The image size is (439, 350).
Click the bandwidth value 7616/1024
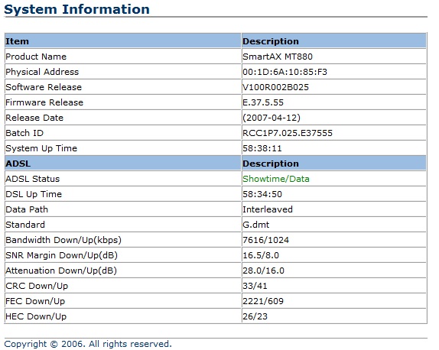265,240
